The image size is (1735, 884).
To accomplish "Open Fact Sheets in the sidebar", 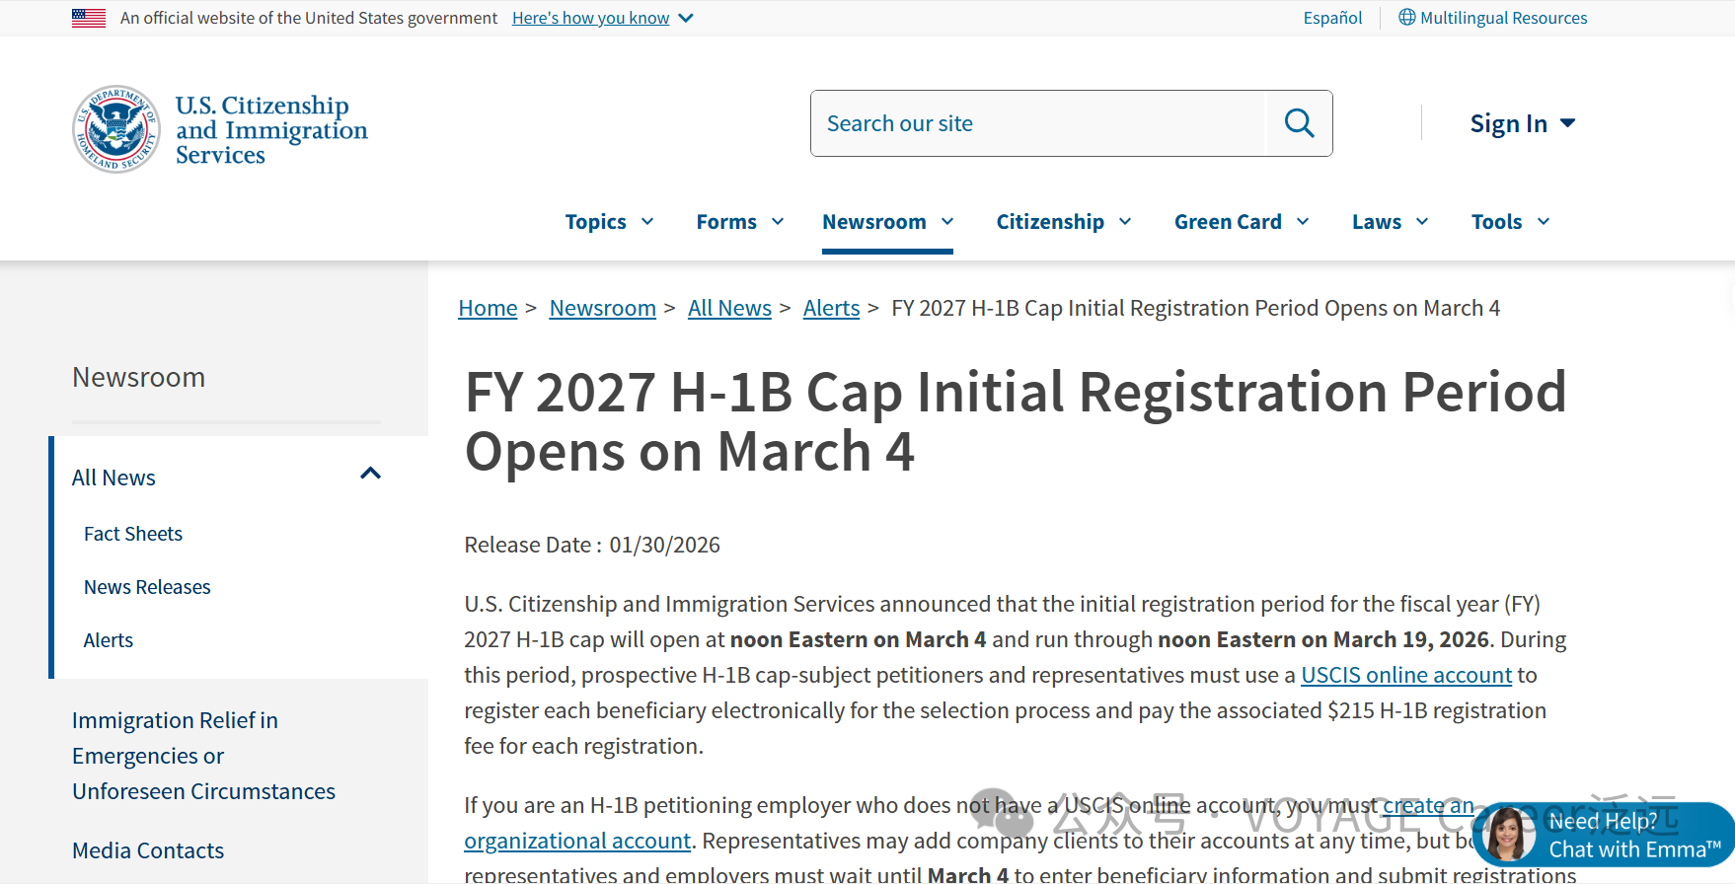I will 133,534.
